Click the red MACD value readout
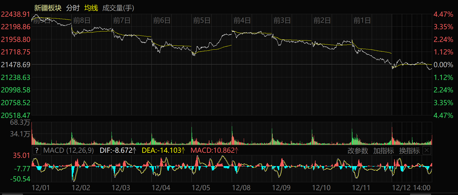458x195 pixels. pos(212,151)
